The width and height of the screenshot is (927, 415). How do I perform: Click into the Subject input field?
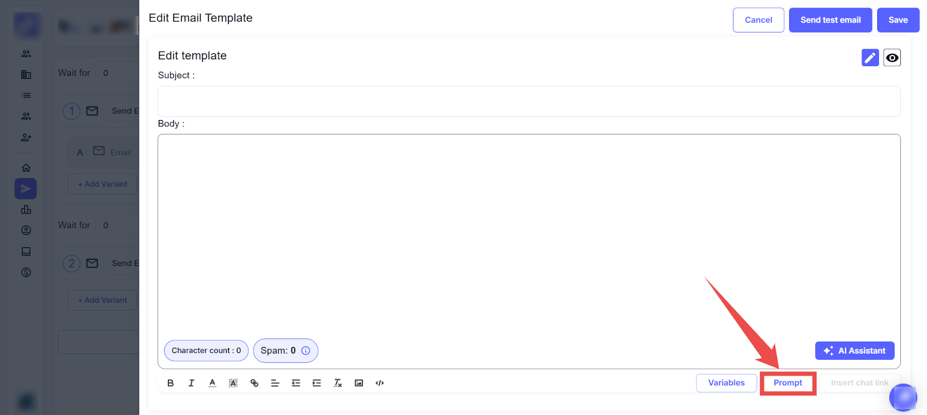click(x=528, y=101)
